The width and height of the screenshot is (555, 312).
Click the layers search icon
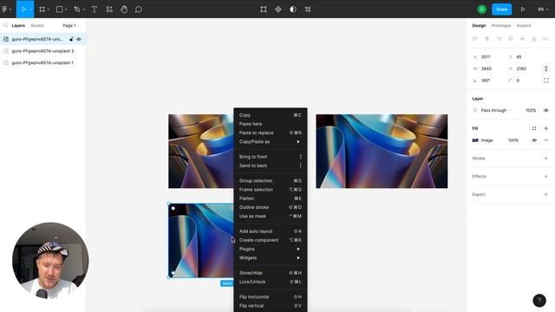[6, 25]
